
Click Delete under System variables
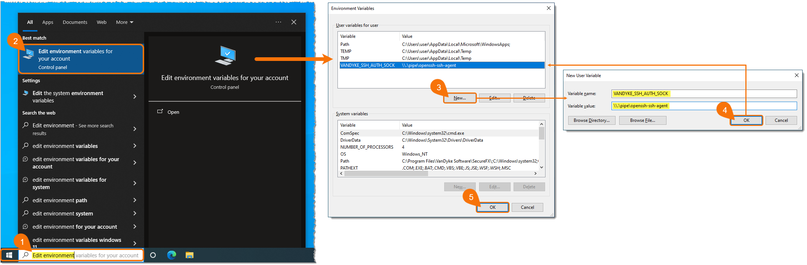(x=529, y=187)
